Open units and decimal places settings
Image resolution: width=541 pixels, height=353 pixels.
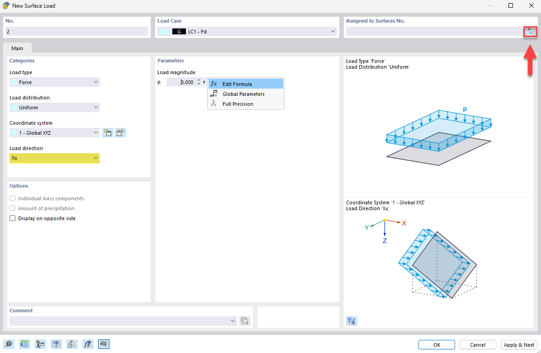(24, 344)
